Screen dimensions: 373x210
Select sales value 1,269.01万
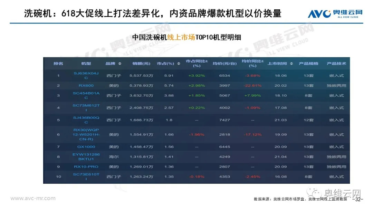141,167
